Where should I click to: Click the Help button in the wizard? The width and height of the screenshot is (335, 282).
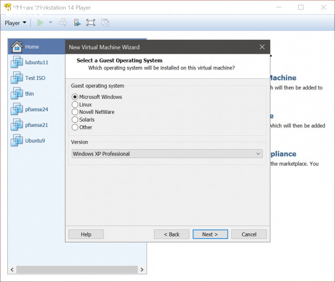pos(86,234)
